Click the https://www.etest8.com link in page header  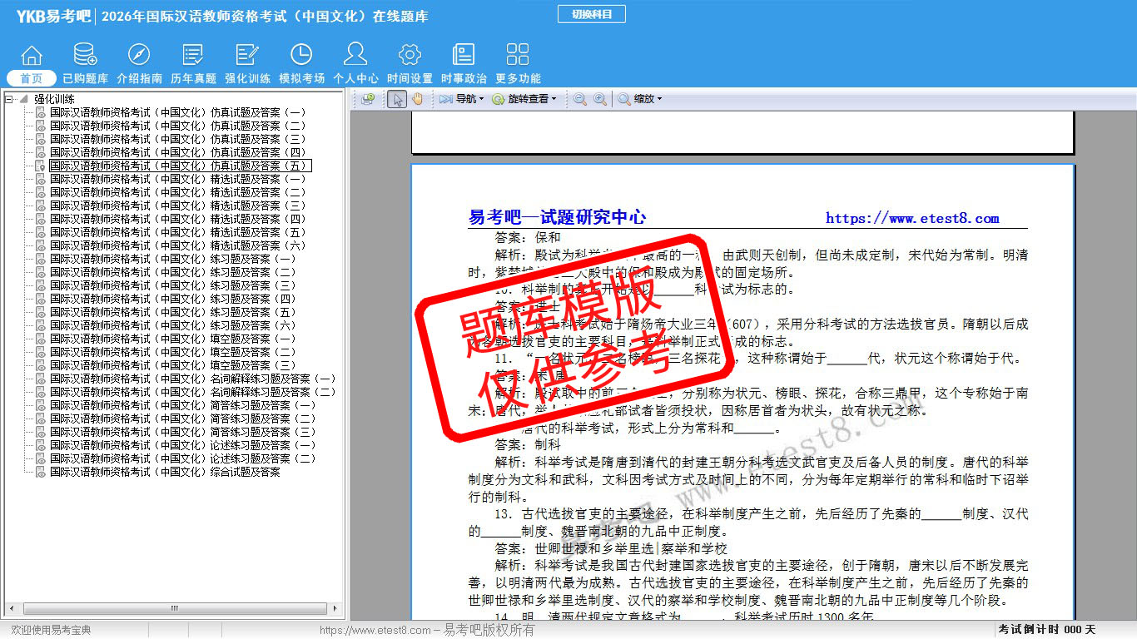(912, 219)
